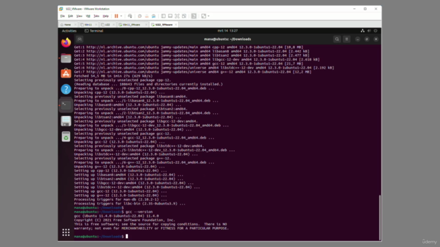This screenshot has width=440, height=247.
Task: Open the clock and calendar in Ubuntu top bar
Action: [228, 31]
